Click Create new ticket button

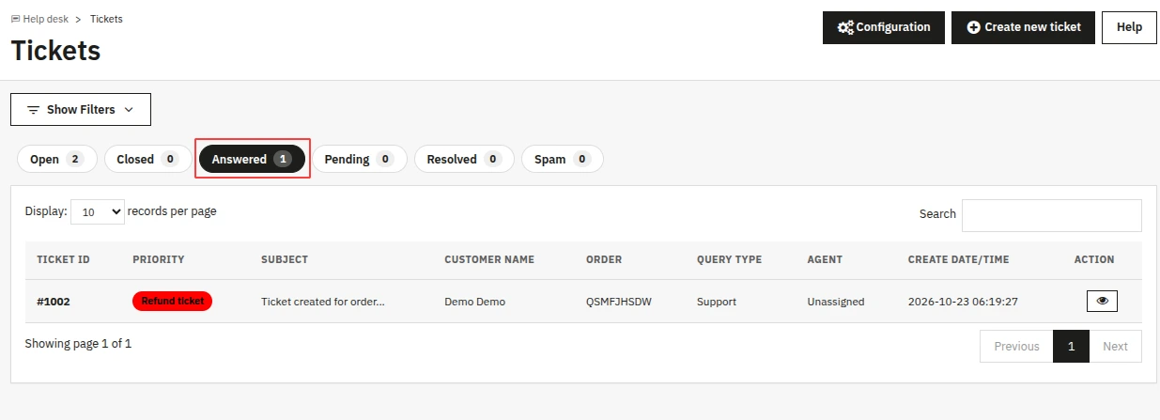(x=1023, y=27)
